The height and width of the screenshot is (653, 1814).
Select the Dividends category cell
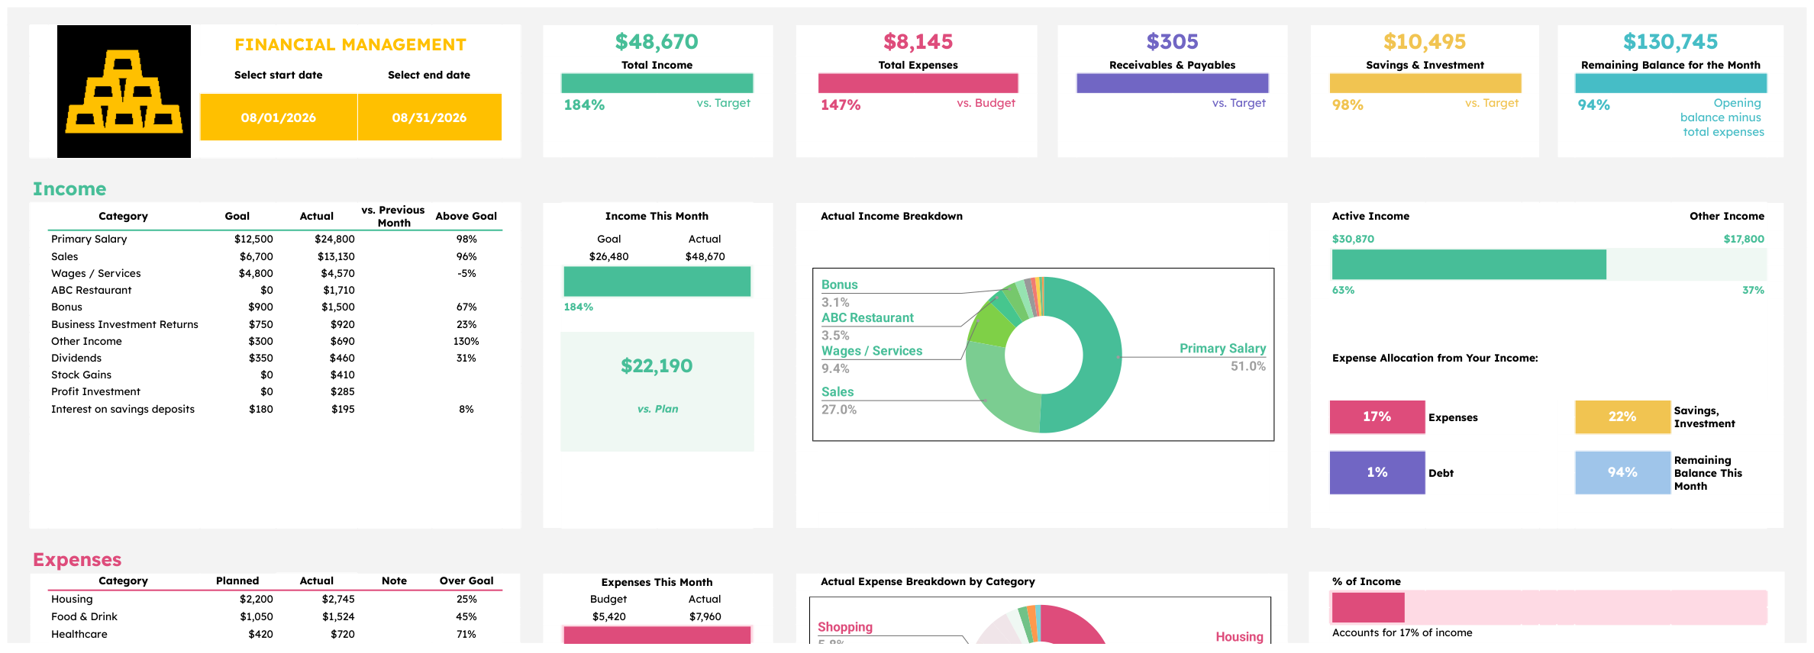click(76, 359)
